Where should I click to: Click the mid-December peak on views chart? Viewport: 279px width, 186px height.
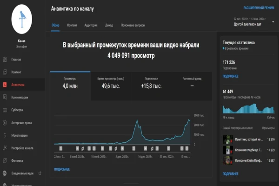point(137,121)
